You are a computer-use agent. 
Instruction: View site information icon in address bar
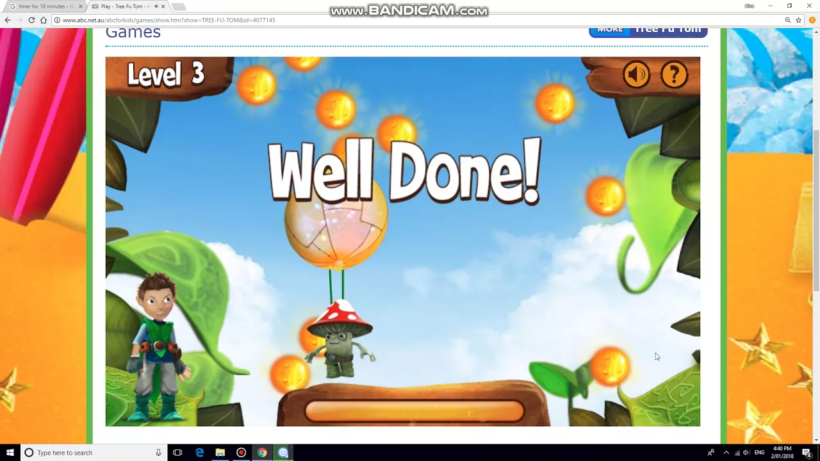[57, 20]
